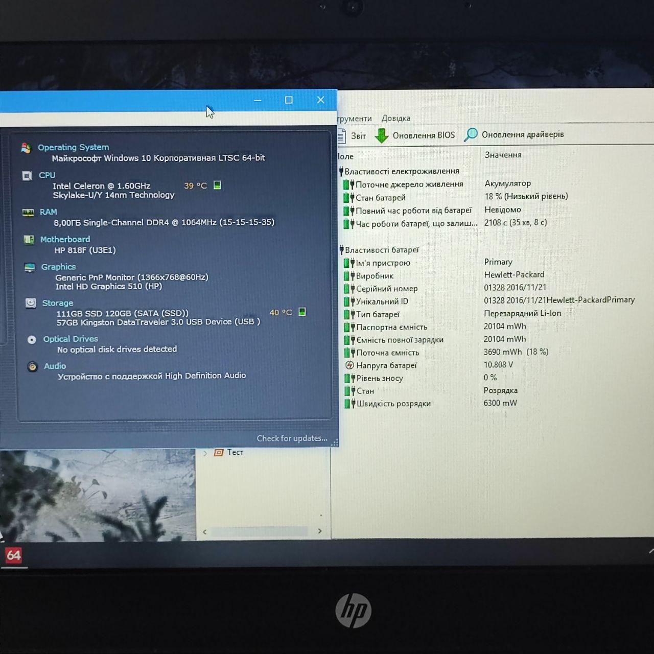Open the Storage section link in Speccy
This screenshot has width=654, height=654.
pyautogui.click(x=58, y=303)
